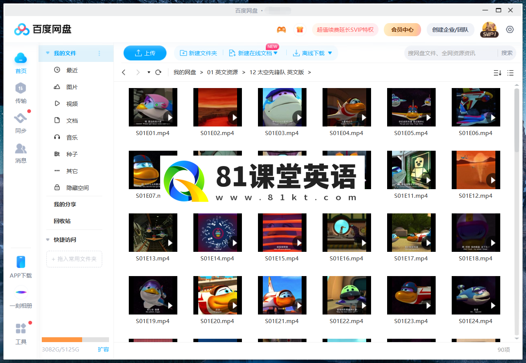Click the 拖入常用文件夹 drop area

coord(74,259)
